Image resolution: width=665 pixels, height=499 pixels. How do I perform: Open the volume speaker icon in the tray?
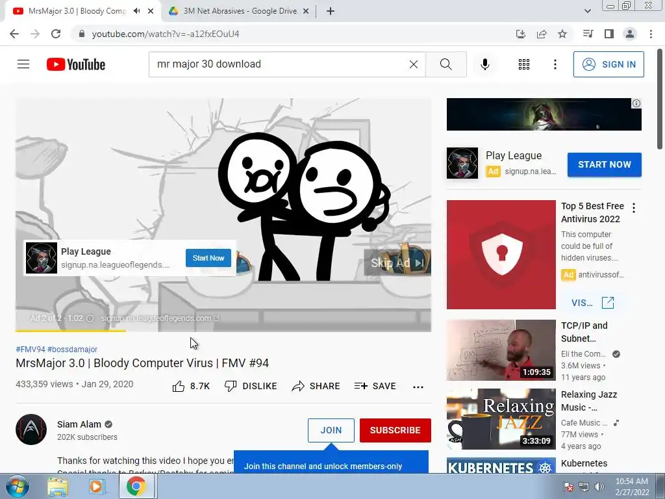[x=599, y=487]
